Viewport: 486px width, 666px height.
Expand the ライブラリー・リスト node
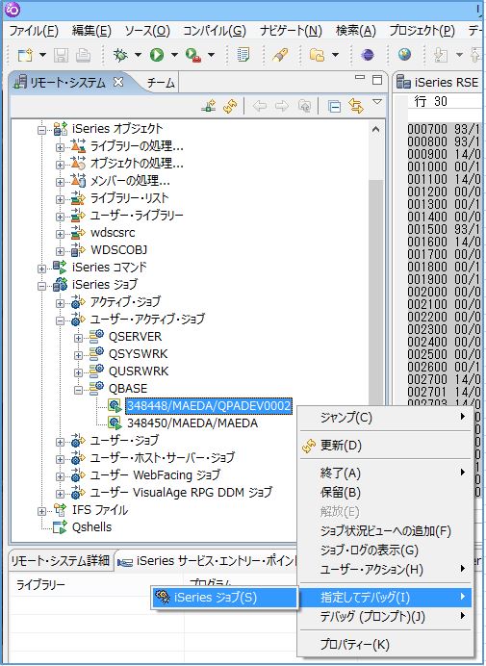pyautogui.click(x=61, y=199)
